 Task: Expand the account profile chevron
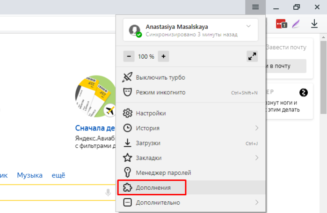point(248,26)
